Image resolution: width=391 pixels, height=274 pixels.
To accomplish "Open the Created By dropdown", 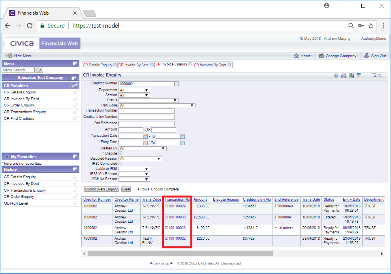I will click(x=143, y=149).
